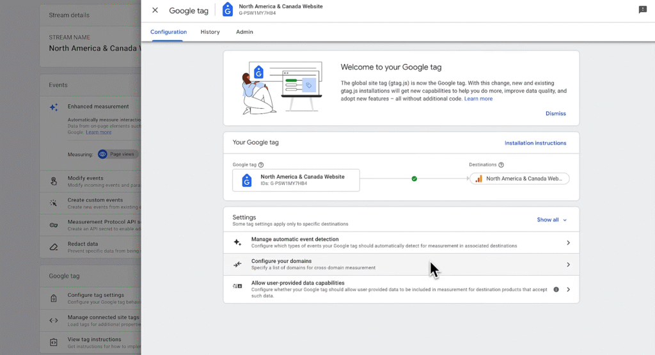
Task: Open Manage connected site tags
Action: pyautogui.click(x=91, y=320)
